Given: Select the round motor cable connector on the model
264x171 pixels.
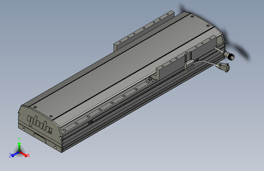Looking at the screenshot, I should point(229,56).
